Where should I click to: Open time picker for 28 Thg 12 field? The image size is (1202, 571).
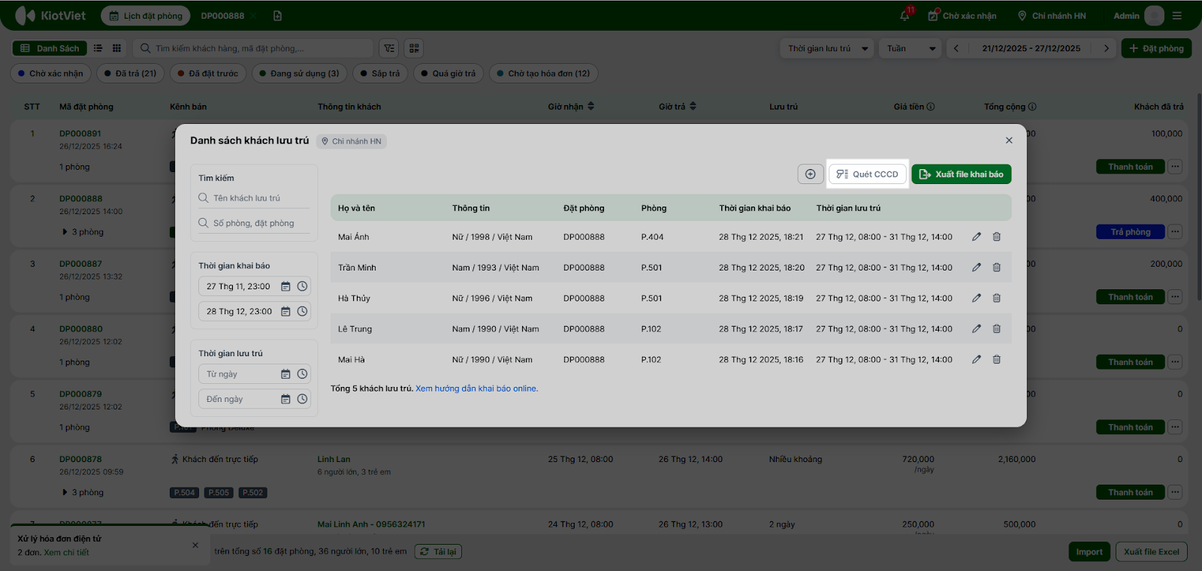302,311
